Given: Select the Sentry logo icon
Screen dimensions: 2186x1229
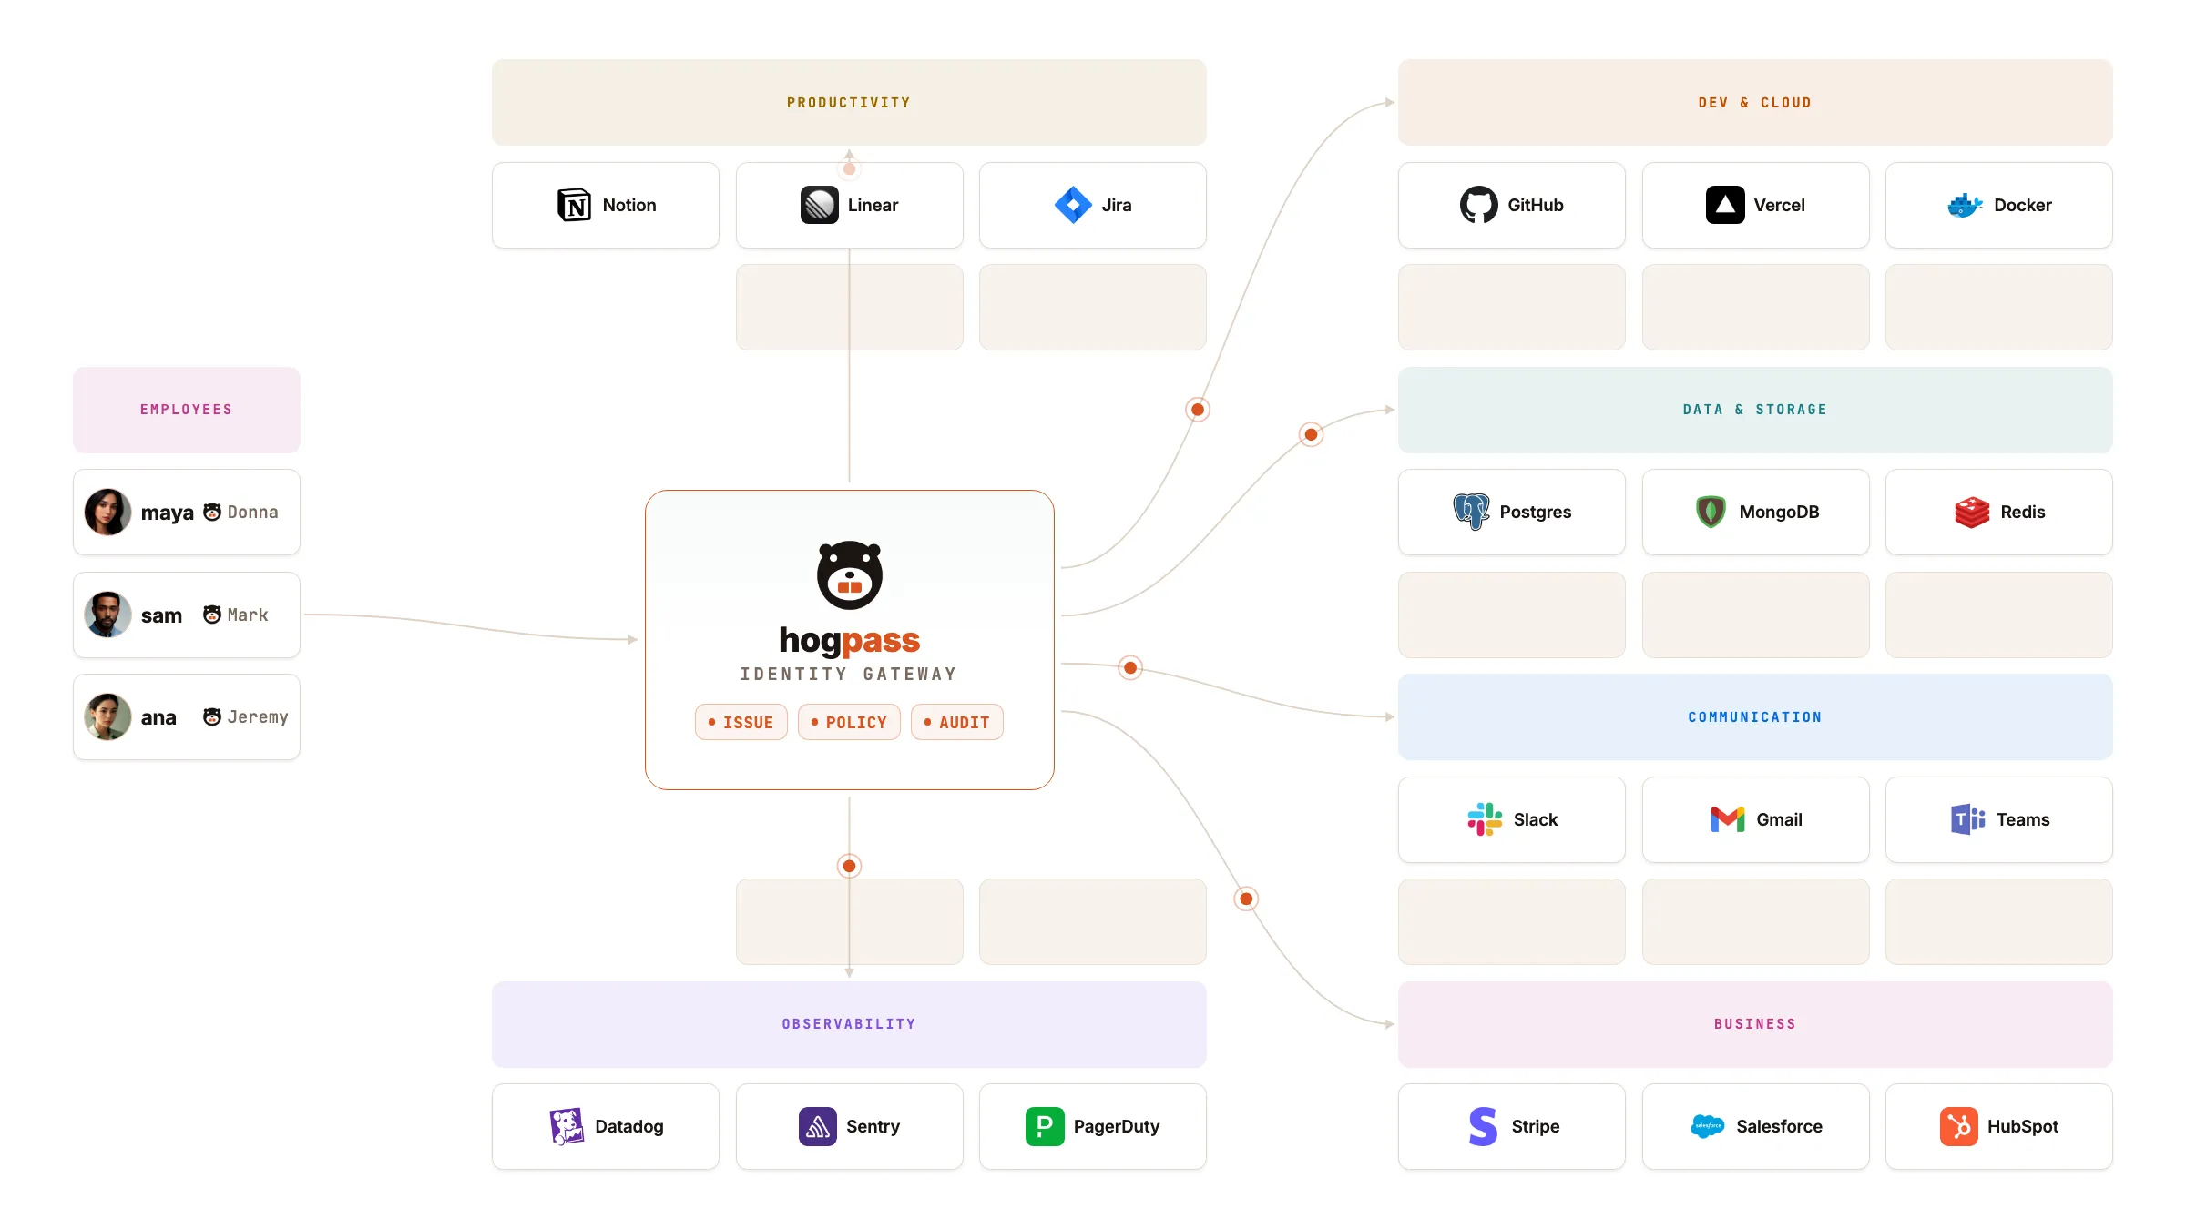Looking at the screenshot, I should (x=818, y=1126).
